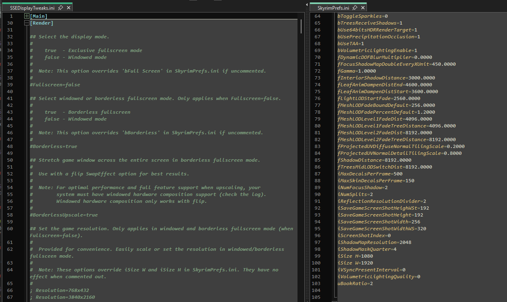507x302 pixels.
Task: Click the fProjectedUVNormalDetailTilingScale=0.8000 line
Action: tap(400, 153)
